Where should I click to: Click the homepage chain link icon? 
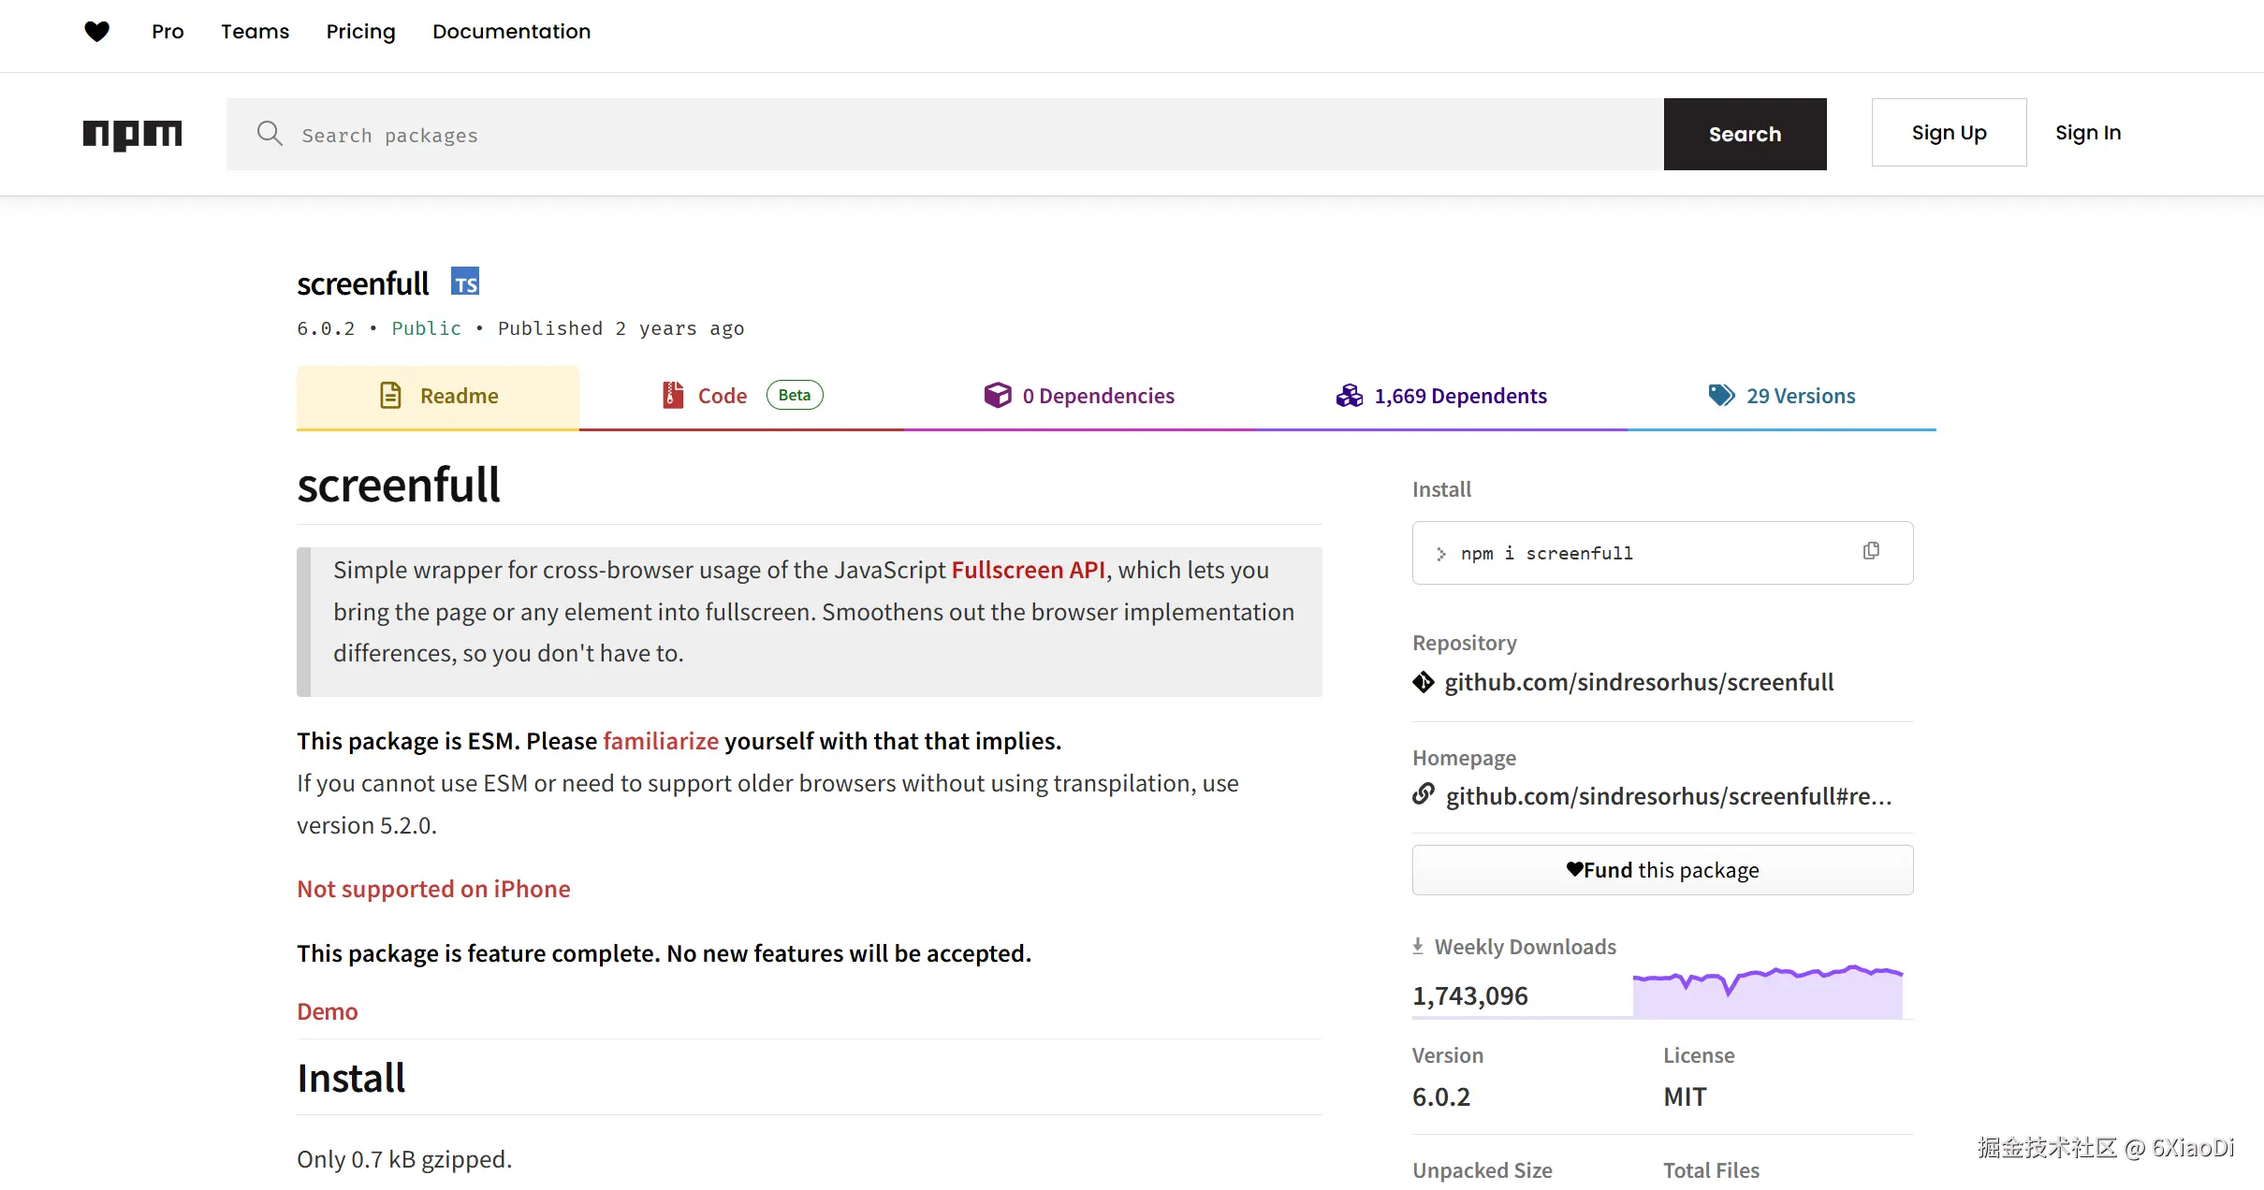point(1424,795)
